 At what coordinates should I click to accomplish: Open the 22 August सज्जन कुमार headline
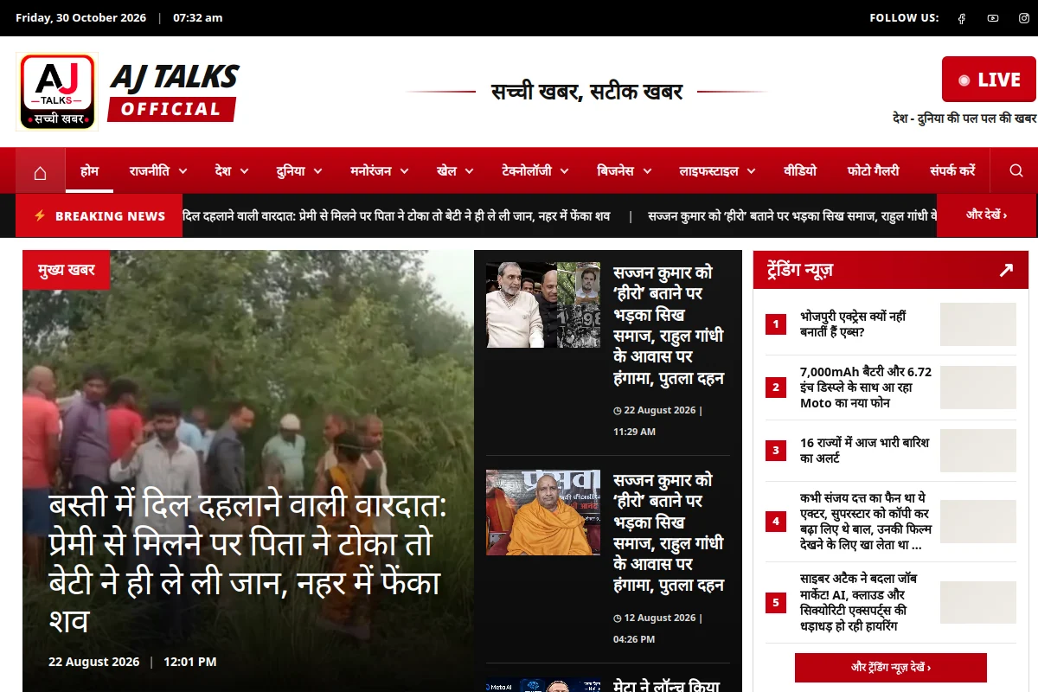point(669,325)
